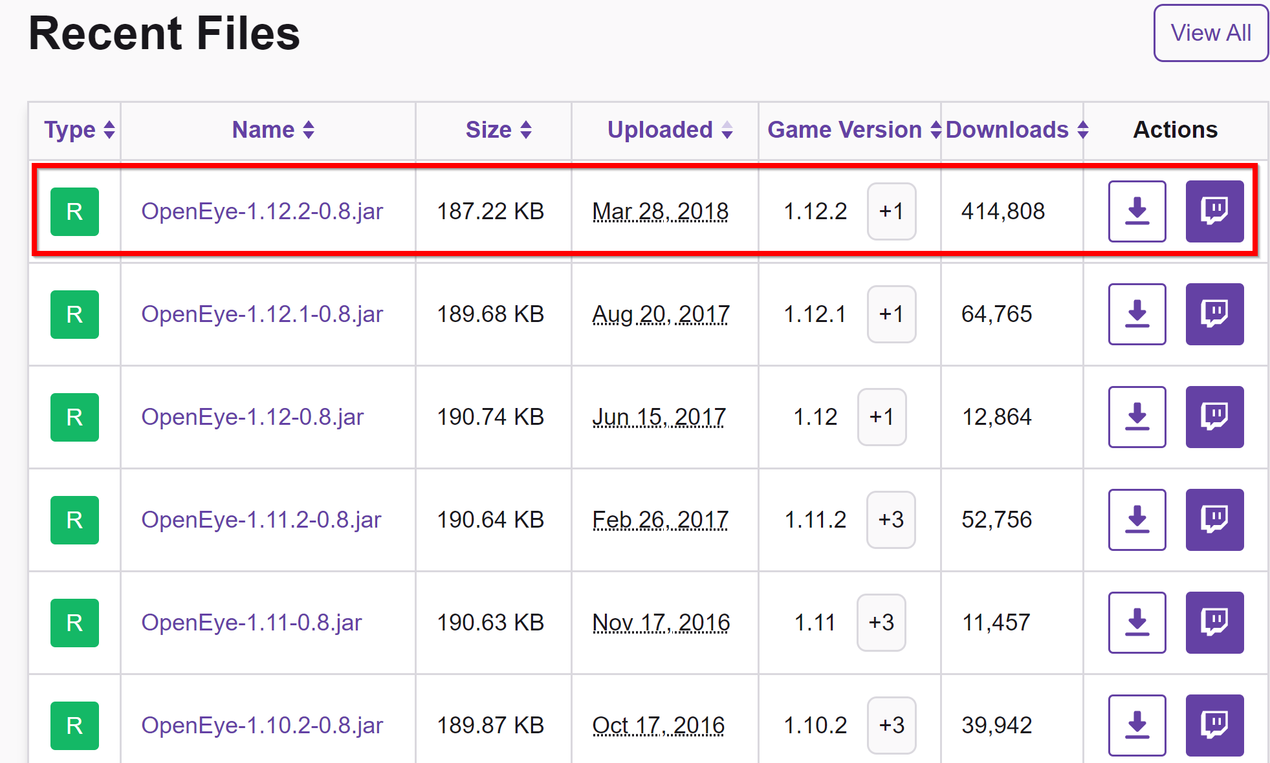Download OpenEye-1.12.1-0.8.jar with the download icon
1270x763 pixels.
[1137, 314]
